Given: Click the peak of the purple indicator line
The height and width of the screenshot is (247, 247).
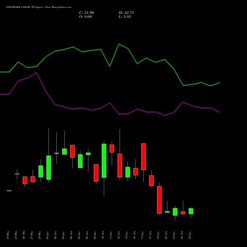Looking at the screenshot, I should tap(37, 73).
